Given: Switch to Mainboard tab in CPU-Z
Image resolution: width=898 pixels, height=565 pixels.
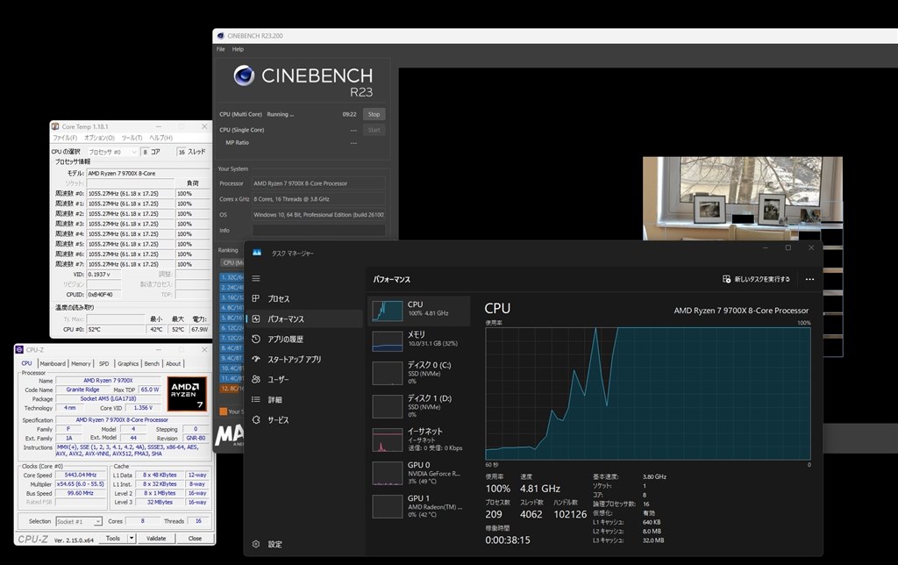Looking at the screenshot, I should point(53,363).
